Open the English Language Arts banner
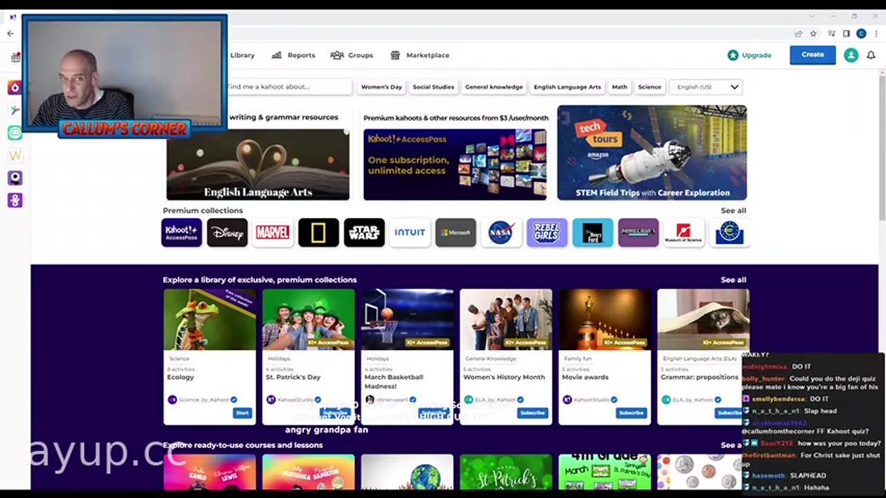The width and height of the screenshot is (886, 498). pos(257,165)
